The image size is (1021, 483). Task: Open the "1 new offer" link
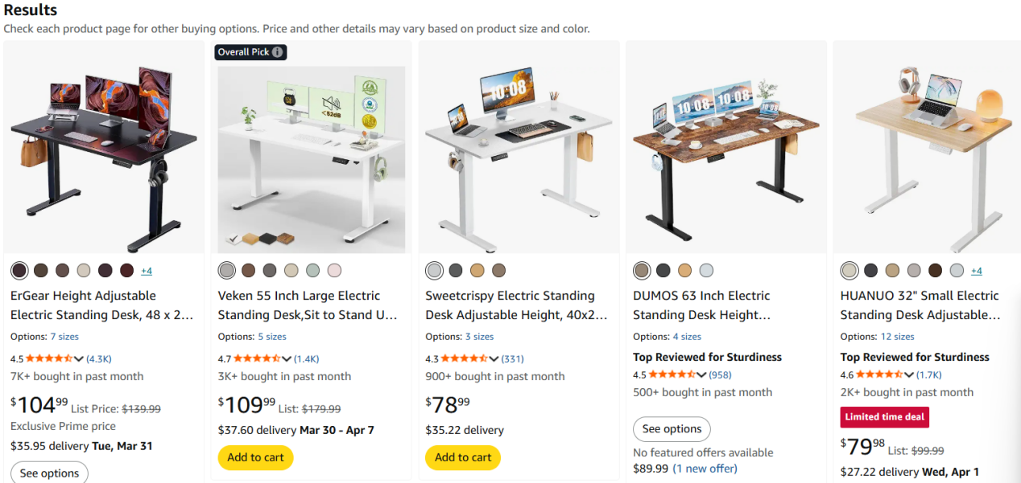(705, 469)
